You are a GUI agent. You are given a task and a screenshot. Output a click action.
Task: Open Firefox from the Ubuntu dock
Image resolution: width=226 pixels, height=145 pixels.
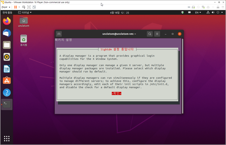pos(7,21)
